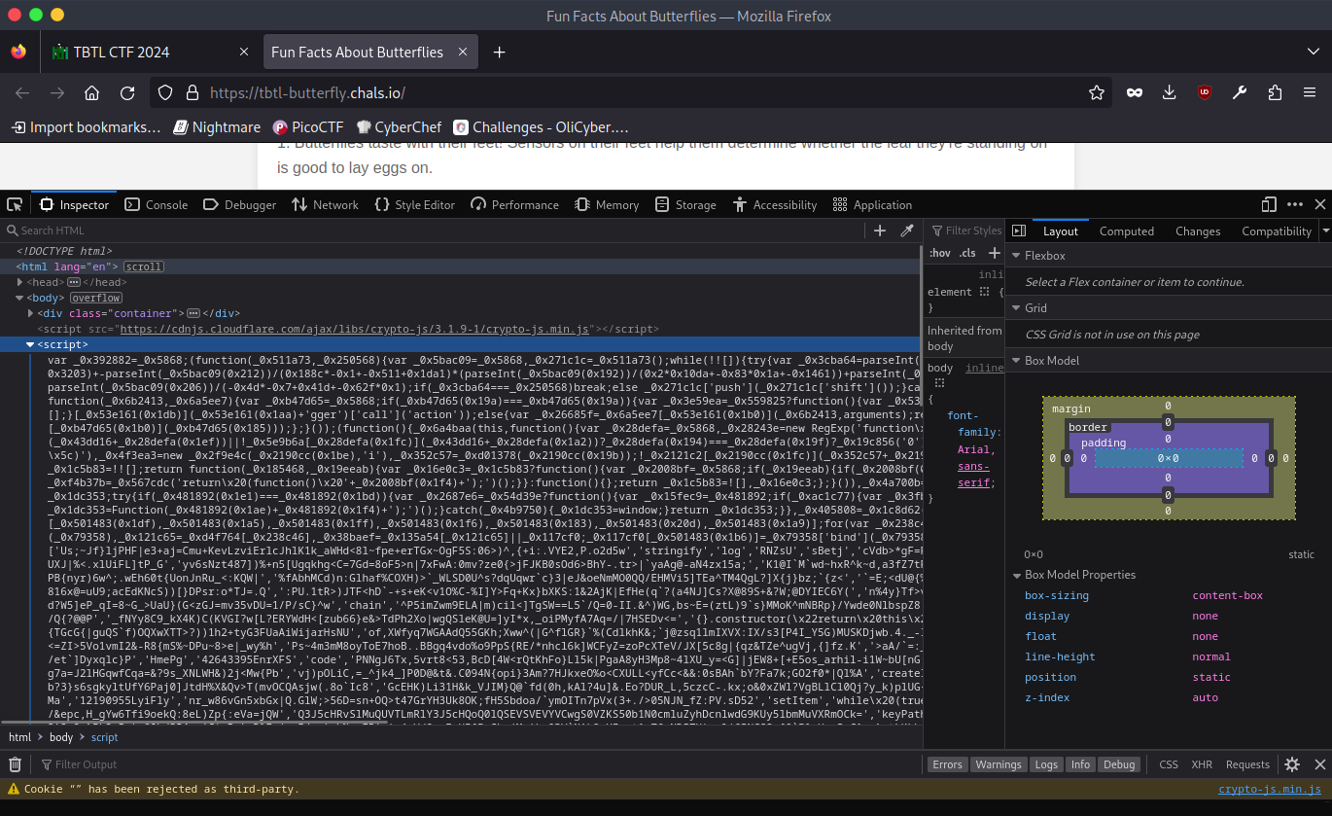The height and width of the screenshot is (816, 1332).
Task: Open the Performance tab
Action: tap(514, 204)
